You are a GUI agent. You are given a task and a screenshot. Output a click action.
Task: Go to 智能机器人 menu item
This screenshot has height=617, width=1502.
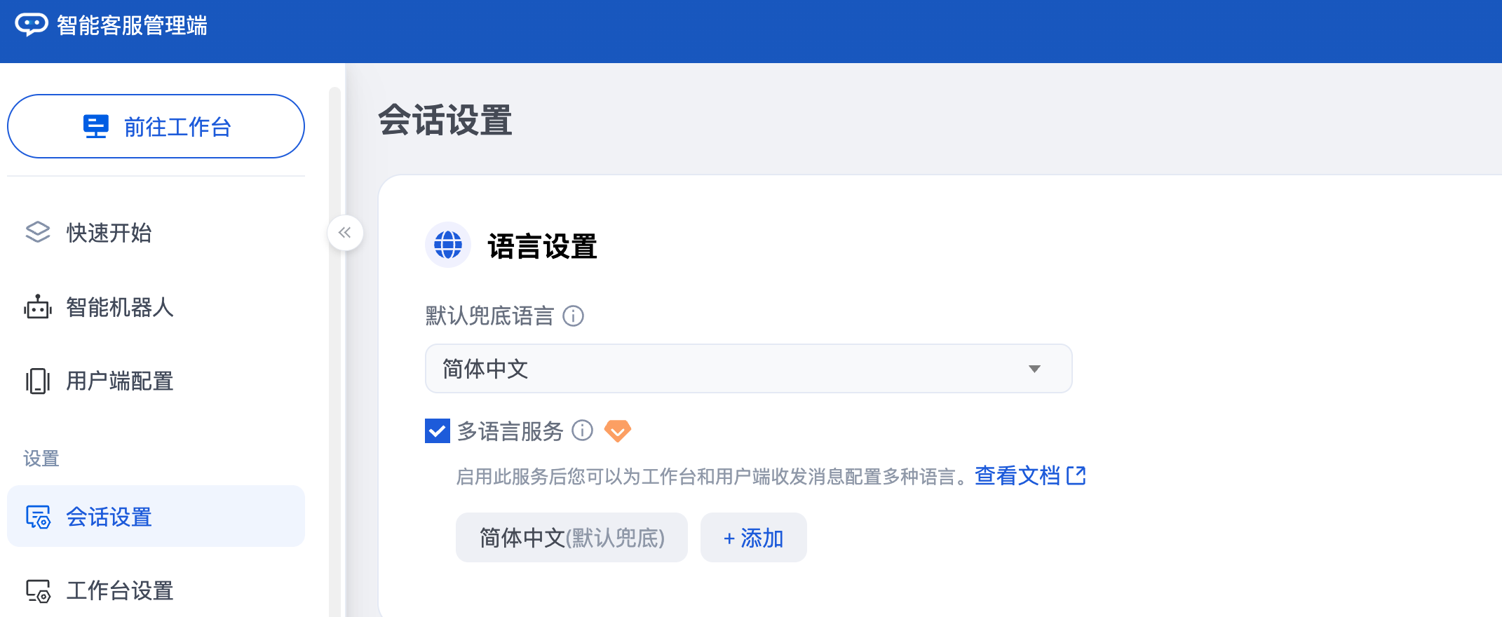[119, 307]
